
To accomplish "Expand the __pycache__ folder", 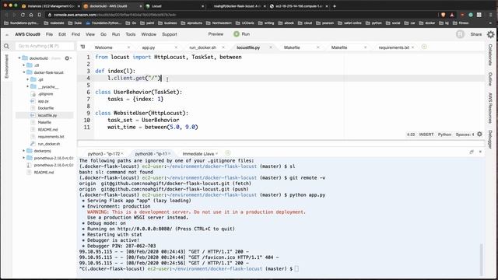I will point(28,86).
